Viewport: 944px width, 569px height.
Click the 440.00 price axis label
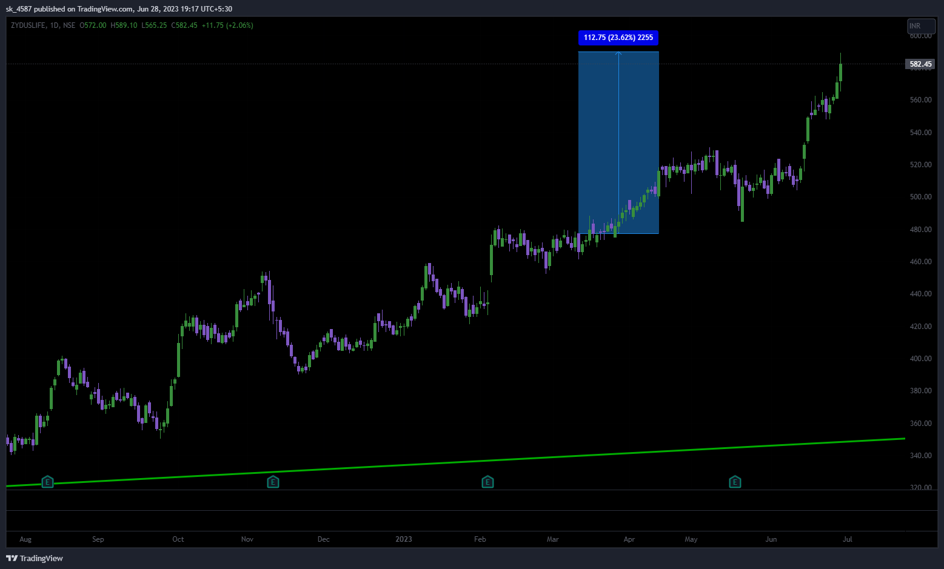click(920, 294)
